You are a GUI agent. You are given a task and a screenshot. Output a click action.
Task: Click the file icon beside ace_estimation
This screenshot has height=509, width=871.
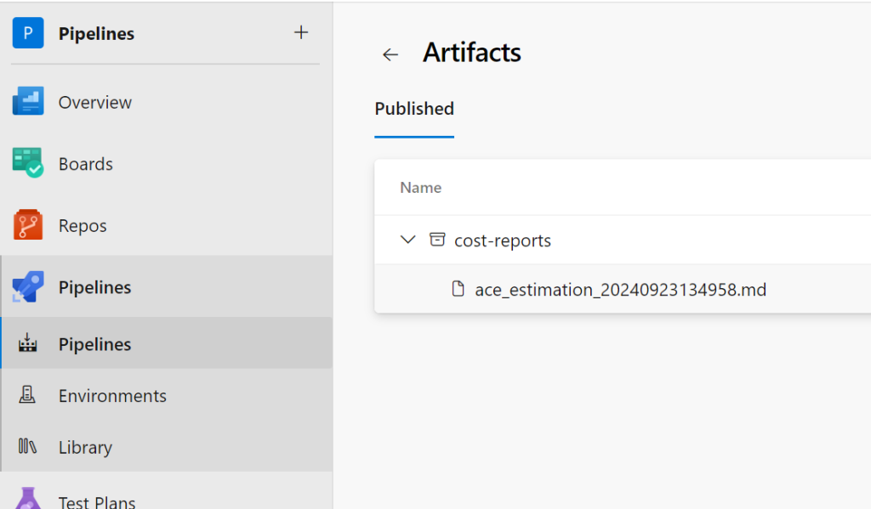coord(458,289)
